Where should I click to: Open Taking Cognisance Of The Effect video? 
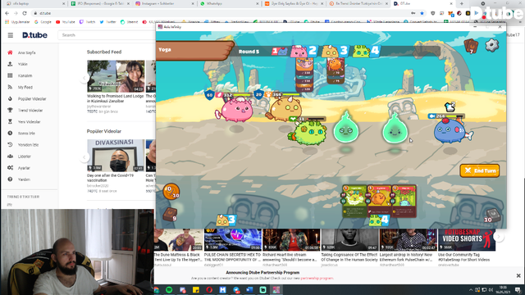(x=349, y=256)
